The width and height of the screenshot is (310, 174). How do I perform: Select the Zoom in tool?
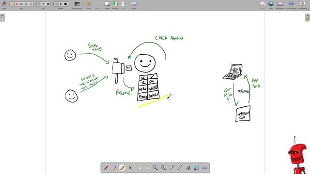155,168
